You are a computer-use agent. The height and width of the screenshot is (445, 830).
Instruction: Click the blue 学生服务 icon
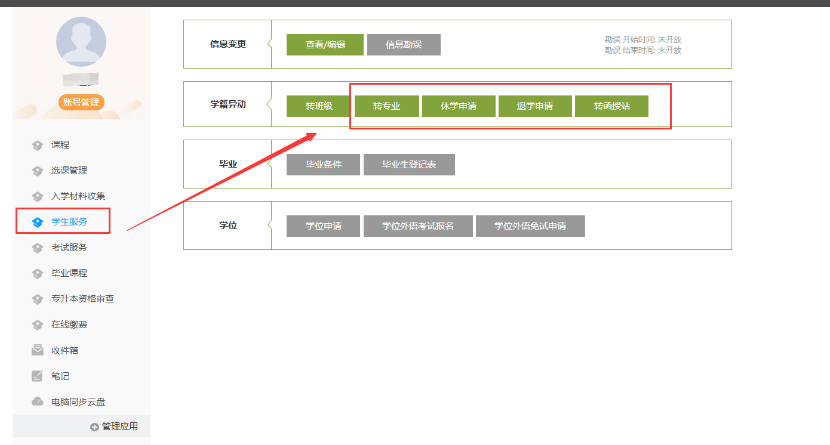[38, 222]
